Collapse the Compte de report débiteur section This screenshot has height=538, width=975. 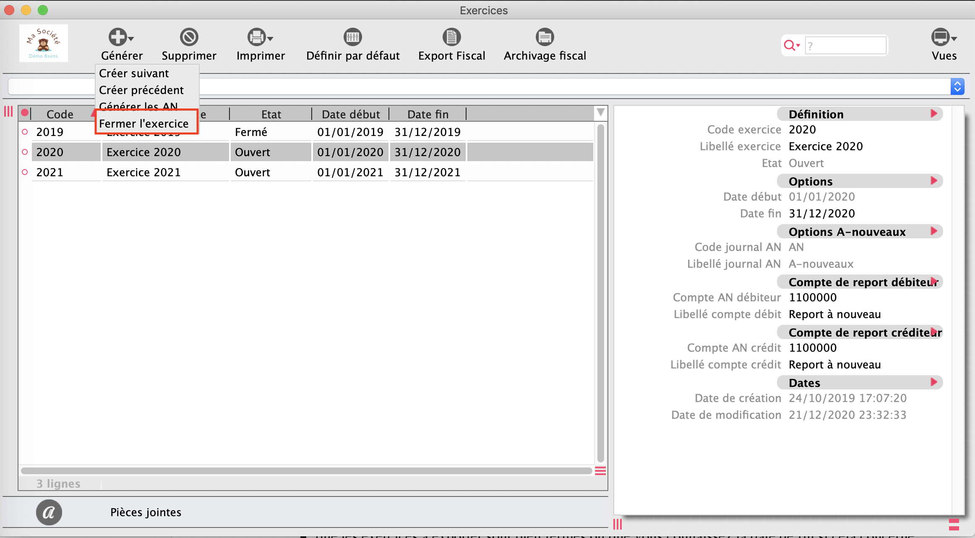coord(934,281)
